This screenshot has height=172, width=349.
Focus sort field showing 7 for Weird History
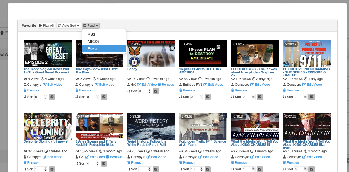(145, 169)
